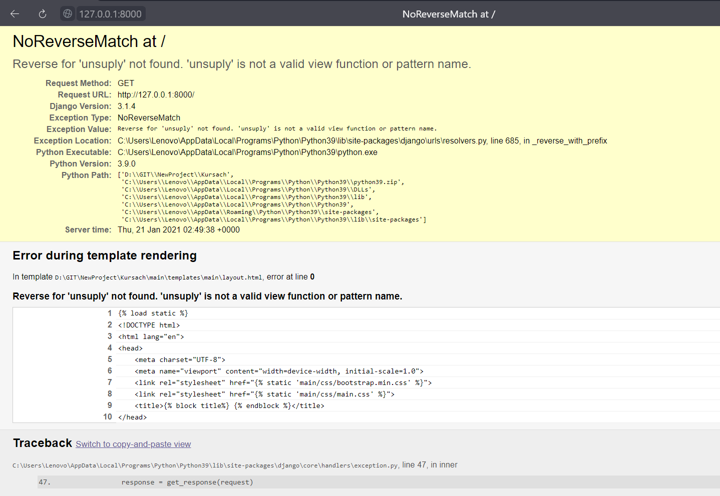
Task: Select server time Thu, 21 Jan 2021
Action: pos(179,230)
